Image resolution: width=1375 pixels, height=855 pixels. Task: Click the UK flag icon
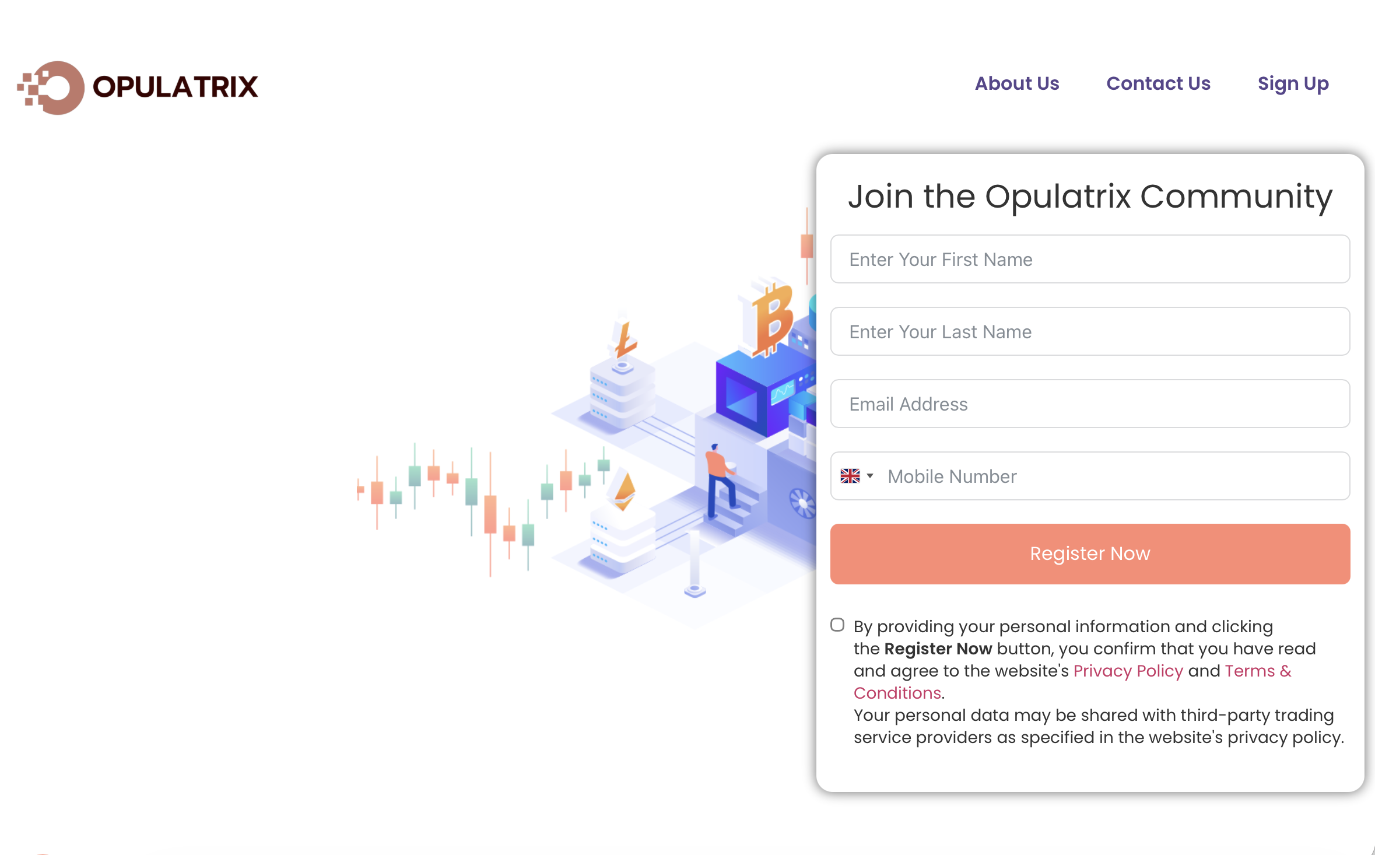coord(850,476)
